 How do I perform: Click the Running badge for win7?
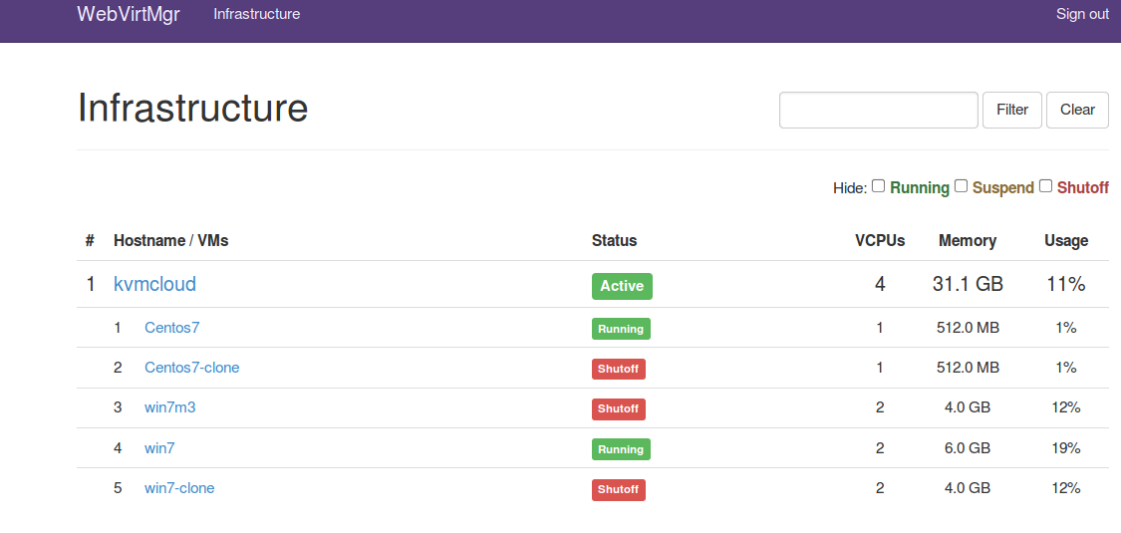pos(621,449)
